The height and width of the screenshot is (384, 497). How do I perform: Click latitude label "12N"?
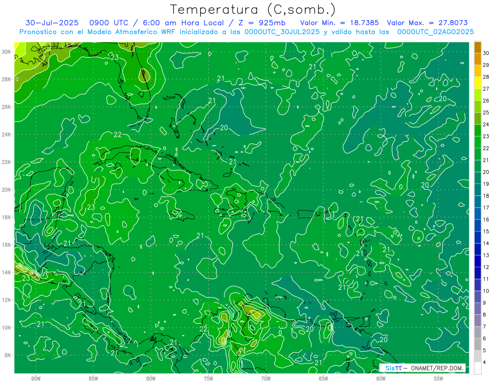(x=7, y=300)
